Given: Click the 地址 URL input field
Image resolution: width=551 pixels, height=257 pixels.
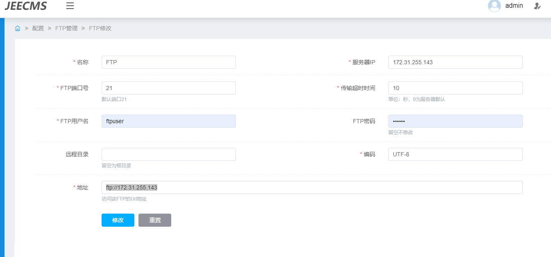Looking at the screenshot, I should 312,187.
